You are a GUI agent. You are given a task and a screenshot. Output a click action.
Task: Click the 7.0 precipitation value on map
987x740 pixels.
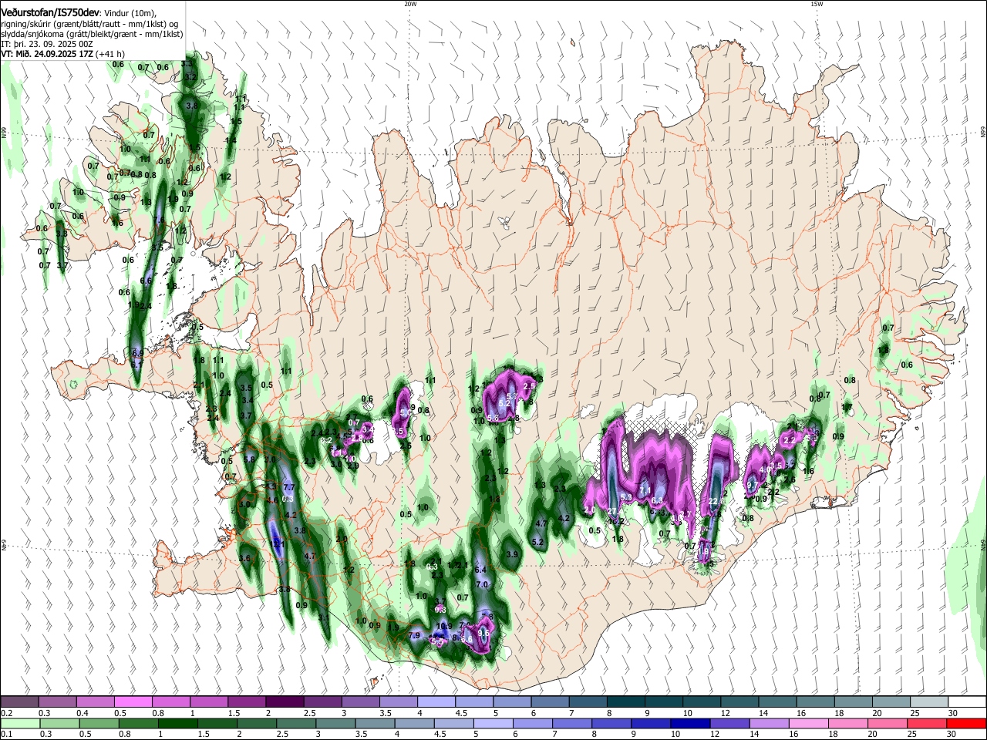pos(483,585)
